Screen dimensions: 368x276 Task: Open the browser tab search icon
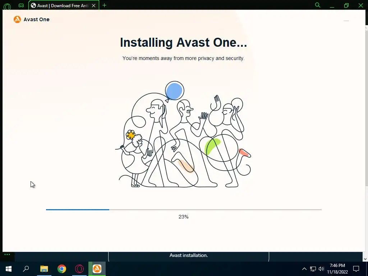pyautogui.click(x=318, y=5)
